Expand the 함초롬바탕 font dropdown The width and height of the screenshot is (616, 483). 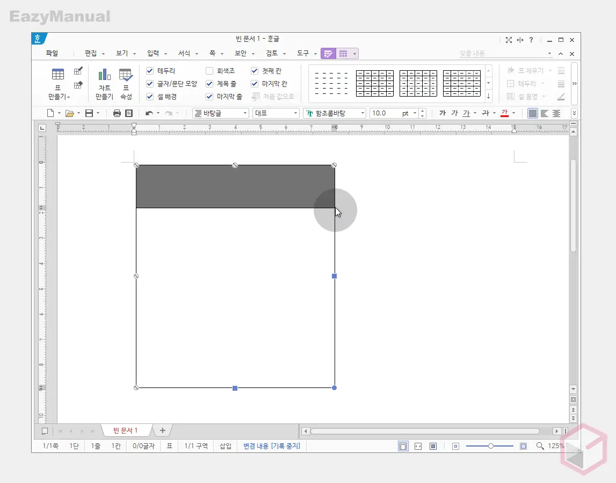[x=363, y=113]
